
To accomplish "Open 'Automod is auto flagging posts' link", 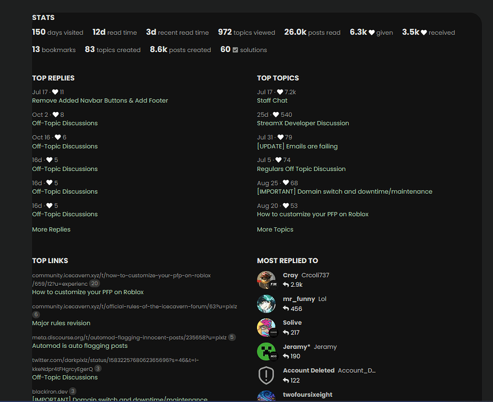I will point(79,346).
